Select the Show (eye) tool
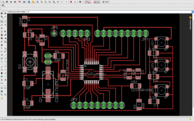 pyautogui.click(x=5, y=13)
